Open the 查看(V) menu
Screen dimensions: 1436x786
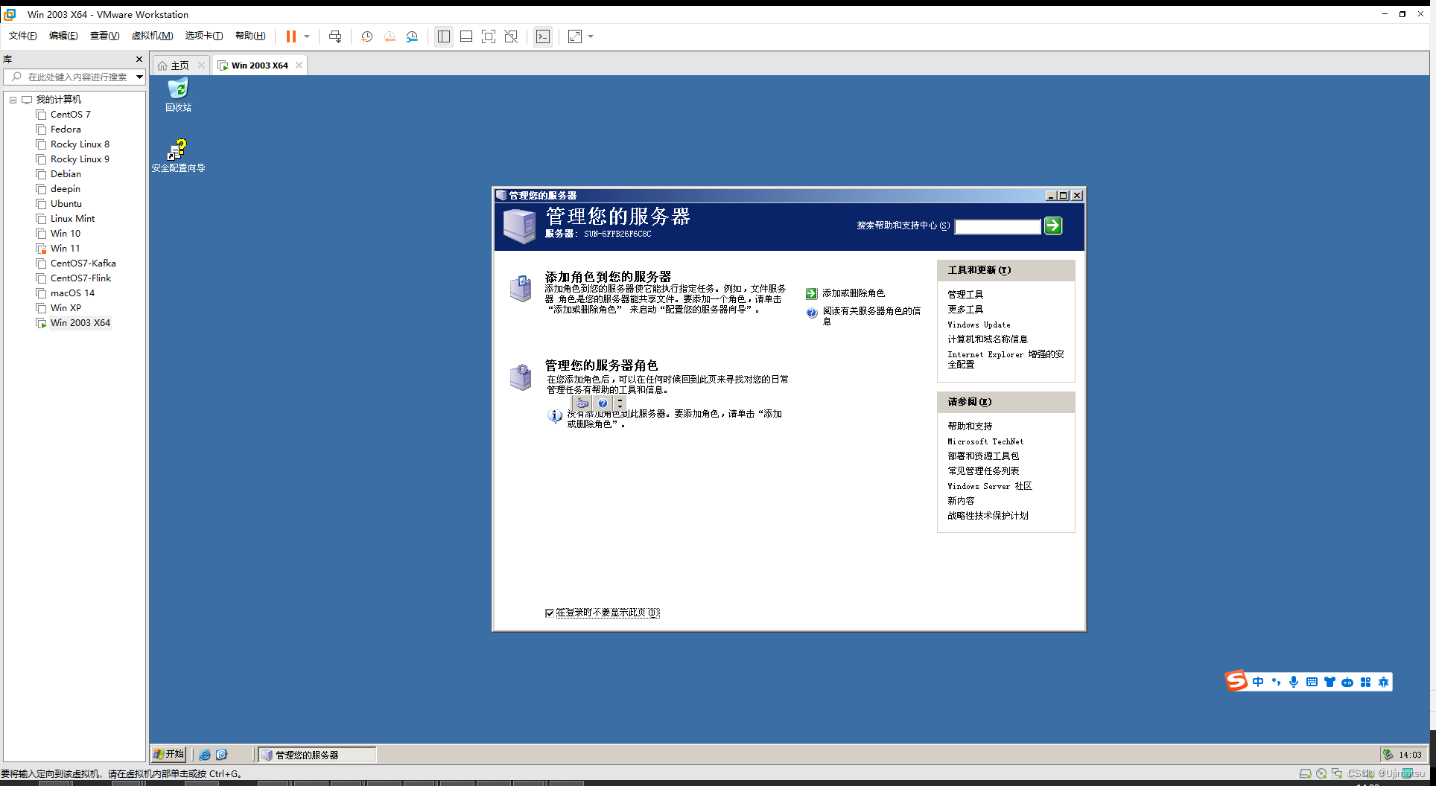tap(104, 36)
